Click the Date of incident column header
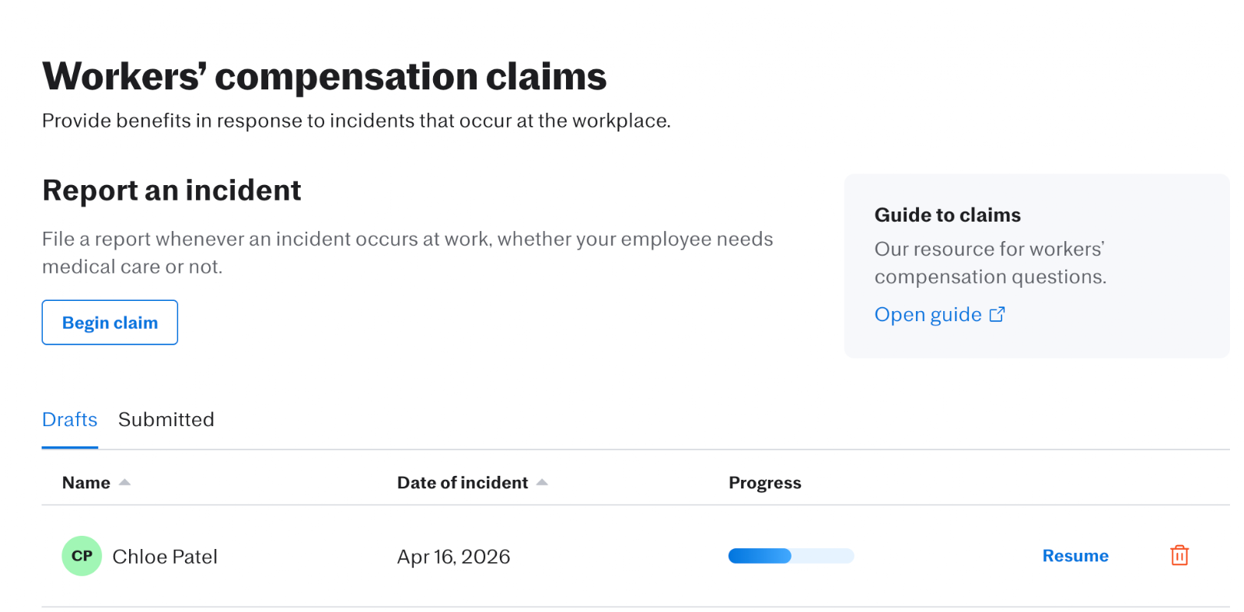The height and width of the screenshot is (612, 1244). [462, 483]
